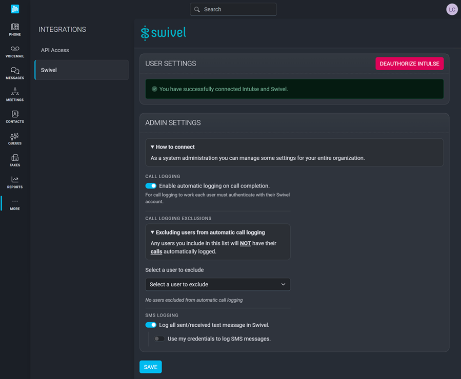
Task: Open the Faxes section
Action: click(15, 160)
